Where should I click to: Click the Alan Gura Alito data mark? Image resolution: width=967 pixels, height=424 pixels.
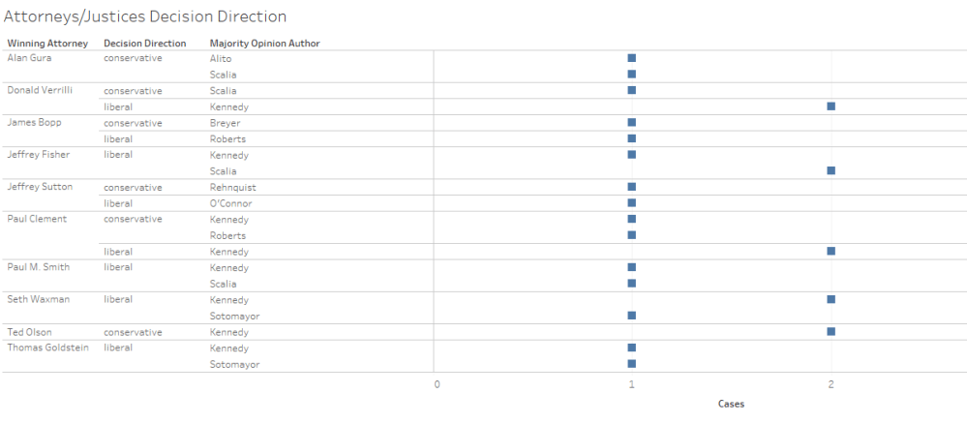point(632,58)
